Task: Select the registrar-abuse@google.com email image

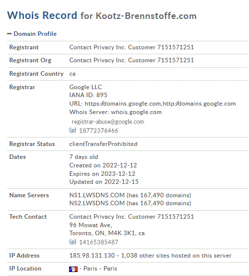Action: [x=108, y=122]
